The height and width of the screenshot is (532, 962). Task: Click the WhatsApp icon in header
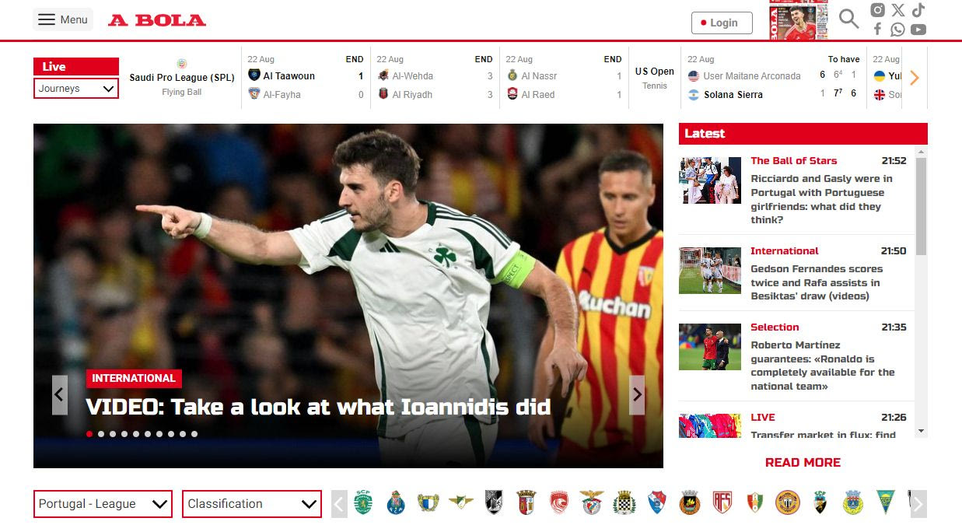[x=897, y=30]
